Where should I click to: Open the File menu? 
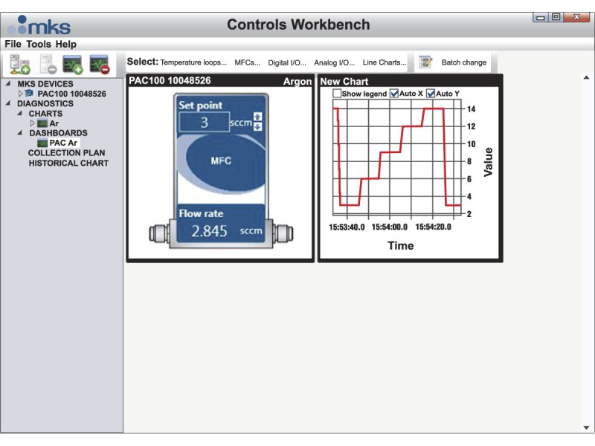(x=13, y=45)
